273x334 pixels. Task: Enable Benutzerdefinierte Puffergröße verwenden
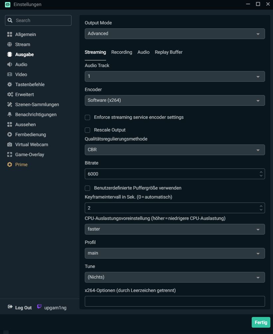click(87, 188)
